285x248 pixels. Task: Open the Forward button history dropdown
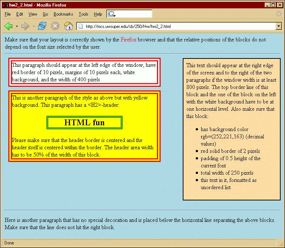tap(34, 27)
